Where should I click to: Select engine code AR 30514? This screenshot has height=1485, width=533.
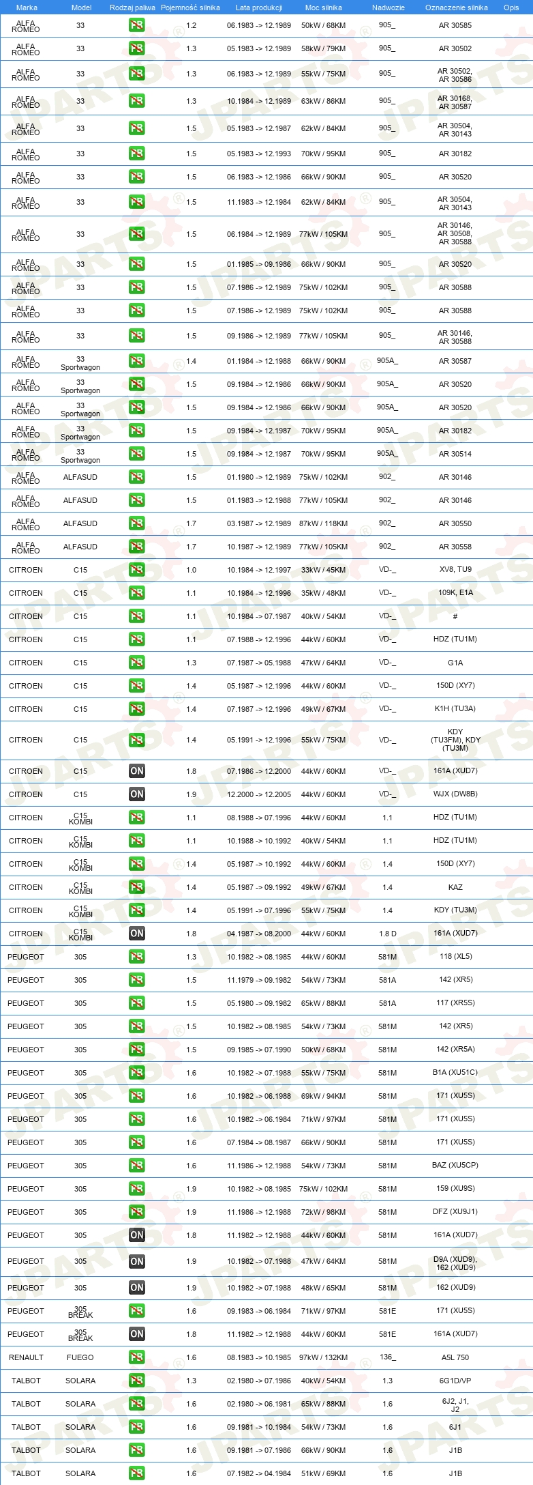455,454
